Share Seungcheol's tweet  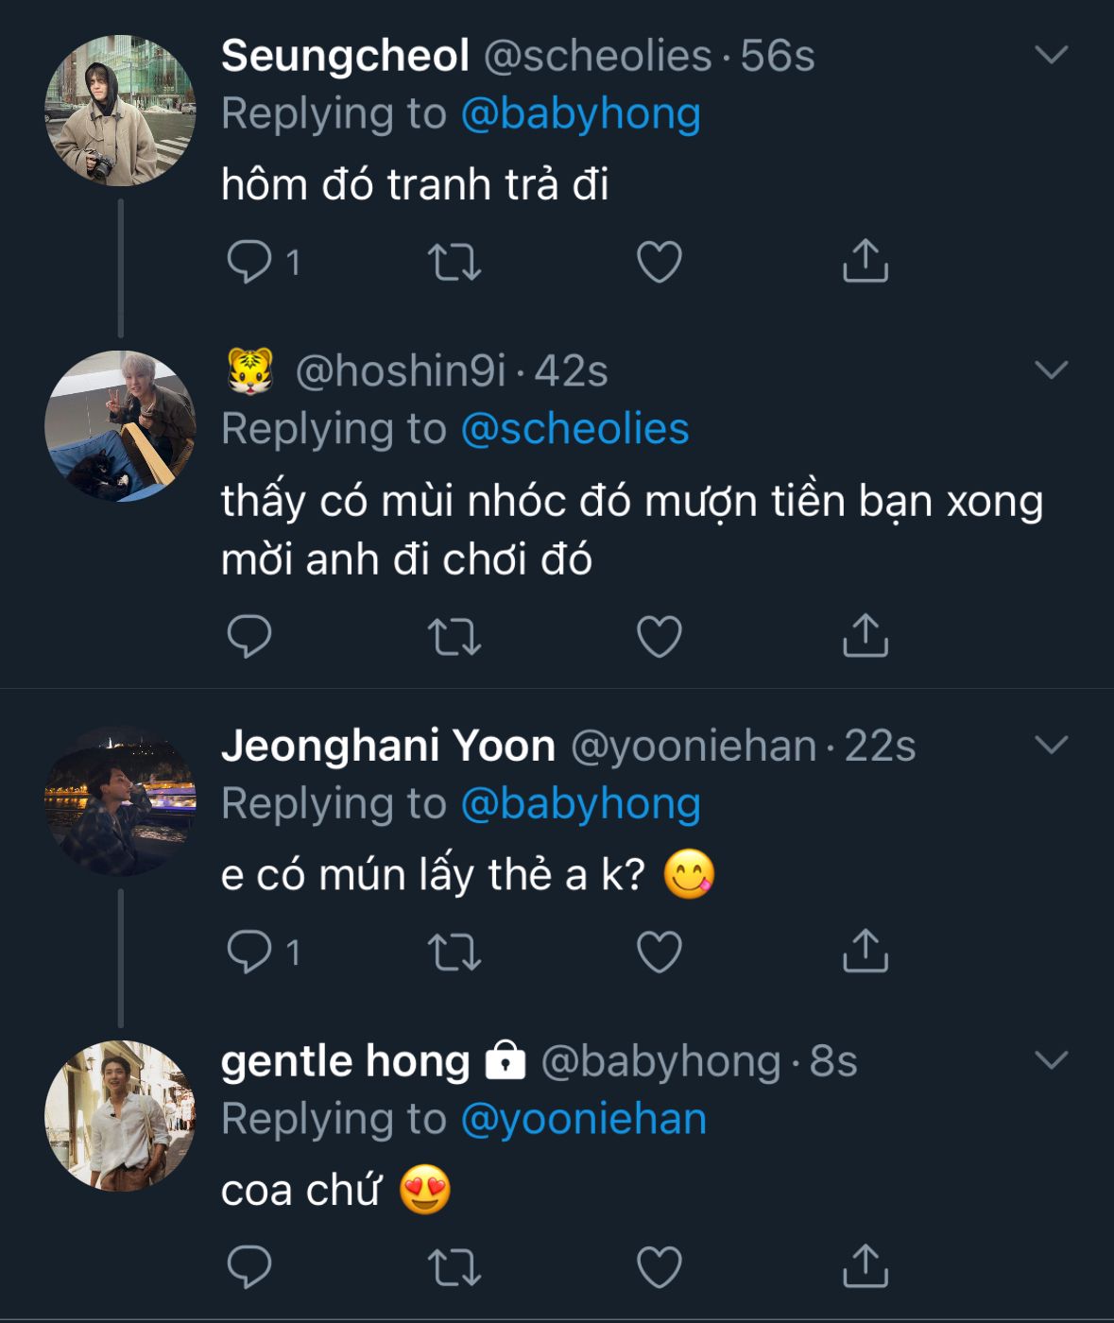pyautogui.click(x=865, y=262)
